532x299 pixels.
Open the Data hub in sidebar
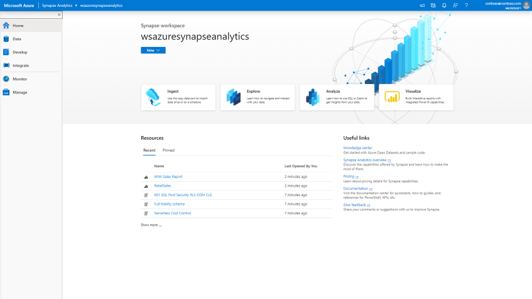coord(17,39)
